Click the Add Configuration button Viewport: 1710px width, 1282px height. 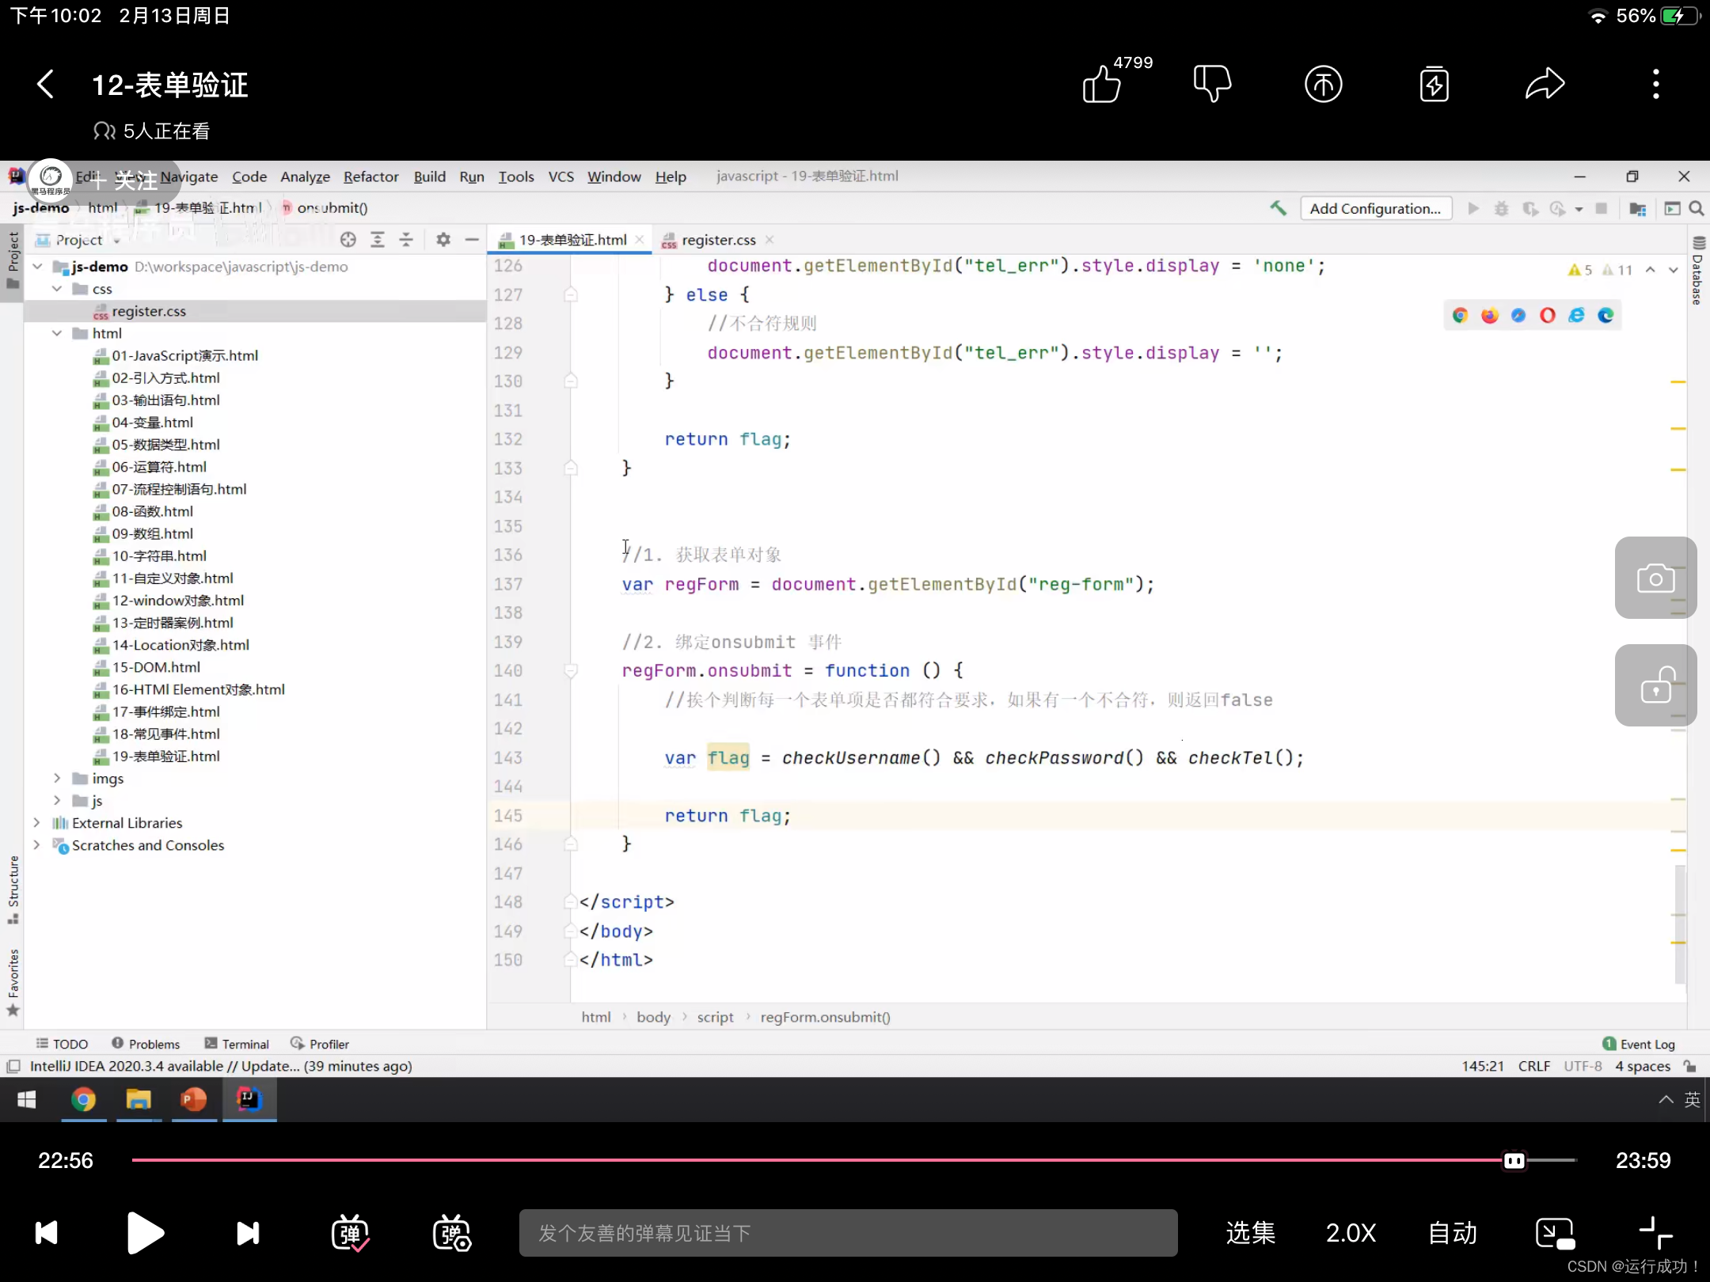[1375, 209]
